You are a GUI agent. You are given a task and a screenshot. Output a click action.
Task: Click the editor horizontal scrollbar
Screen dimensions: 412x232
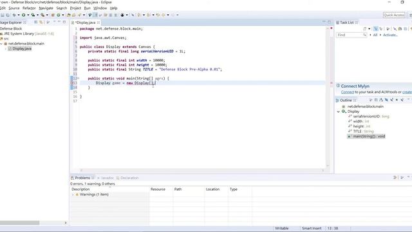pyautogui.click(x=201, y=170)
